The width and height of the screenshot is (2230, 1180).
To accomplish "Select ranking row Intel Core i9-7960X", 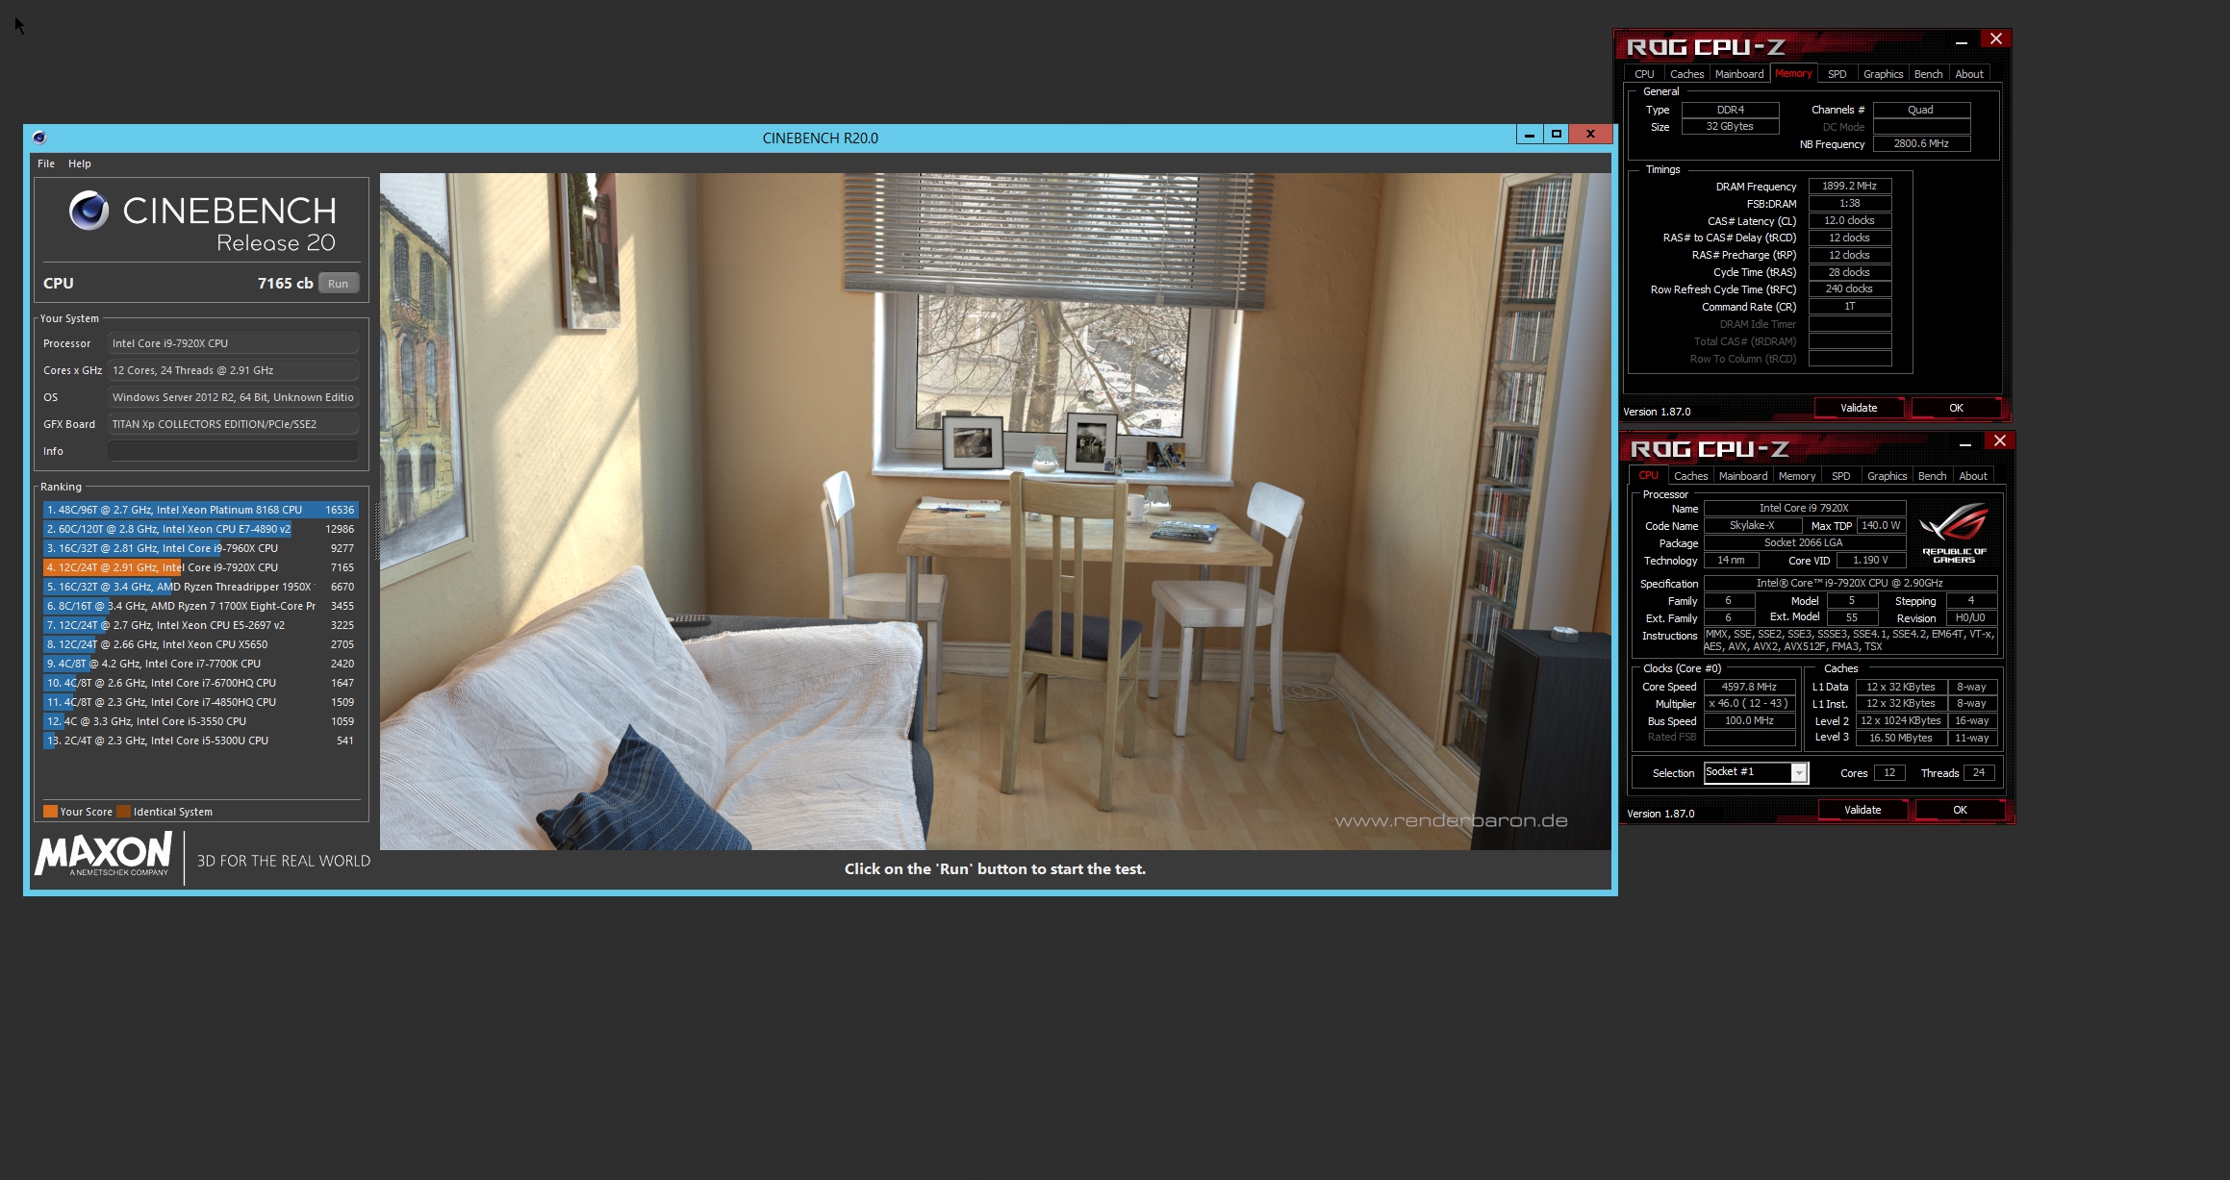I will coord(200,548).
